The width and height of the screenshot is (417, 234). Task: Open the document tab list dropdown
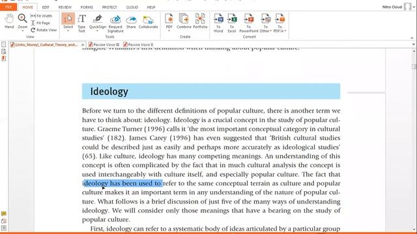click(x=414, y=45)
